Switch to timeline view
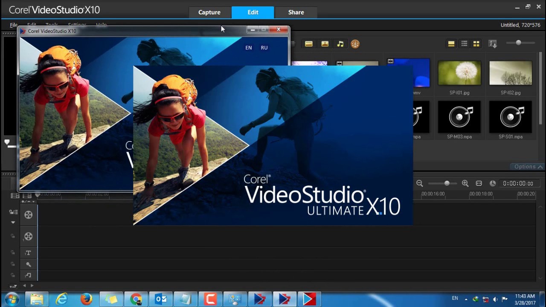 coord(27,196)
